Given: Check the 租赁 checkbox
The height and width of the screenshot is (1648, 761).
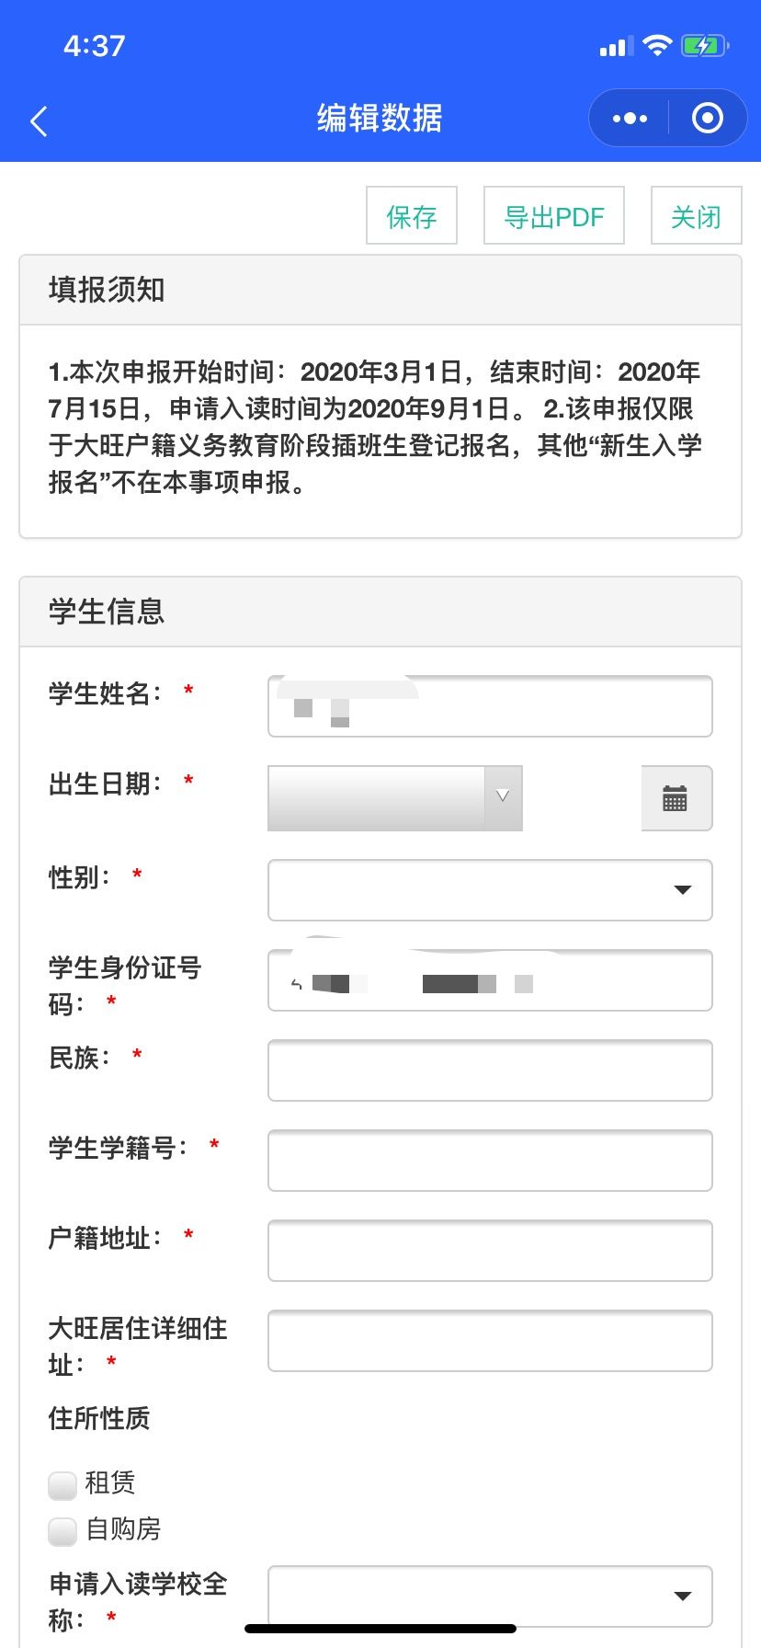Looking at the screenshot, I should click(62, 1485).
